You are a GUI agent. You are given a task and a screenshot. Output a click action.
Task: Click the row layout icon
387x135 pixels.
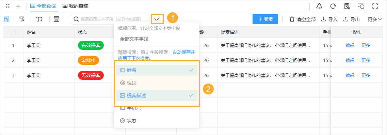[57, 19]
